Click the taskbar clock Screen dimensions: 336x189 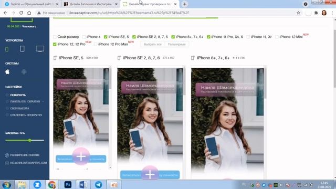tap(324, 185)
